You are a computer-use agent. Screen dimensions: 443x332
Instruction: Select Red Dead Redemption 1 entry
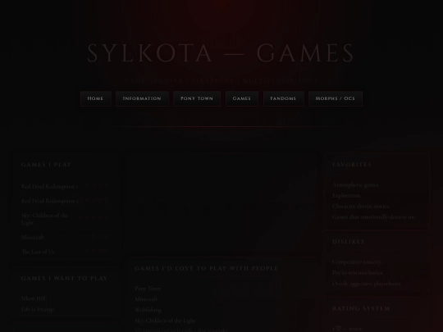49,186
